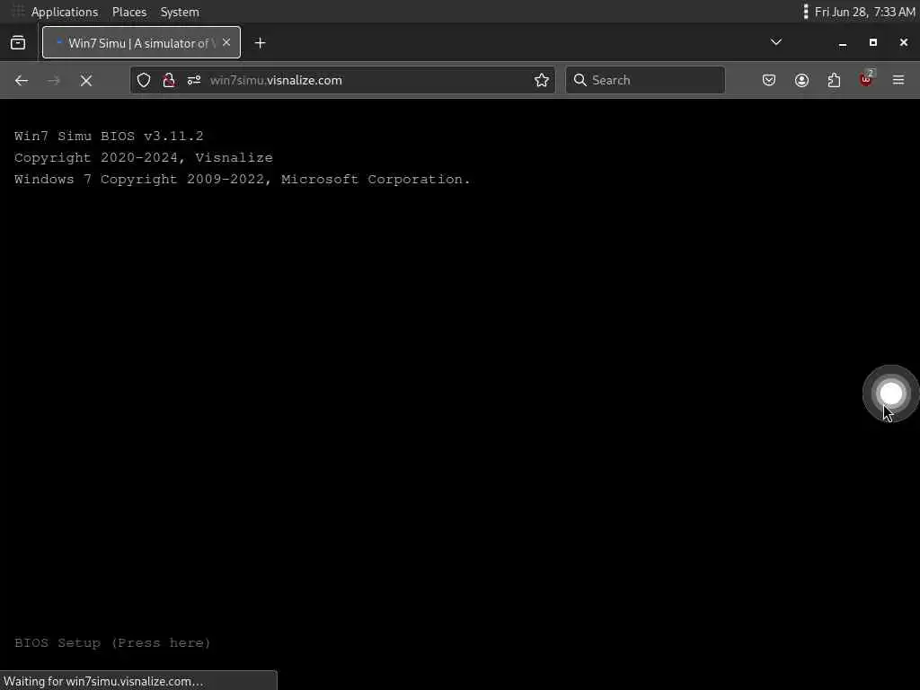Open site permissions settings icon
Image resolution: width=920 pixels, height=690 pixels.
(194, 80)
